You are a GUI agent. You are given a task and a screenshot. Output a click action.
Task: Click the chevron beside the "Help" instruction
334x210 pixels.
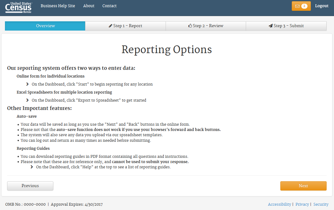point(32,167)
